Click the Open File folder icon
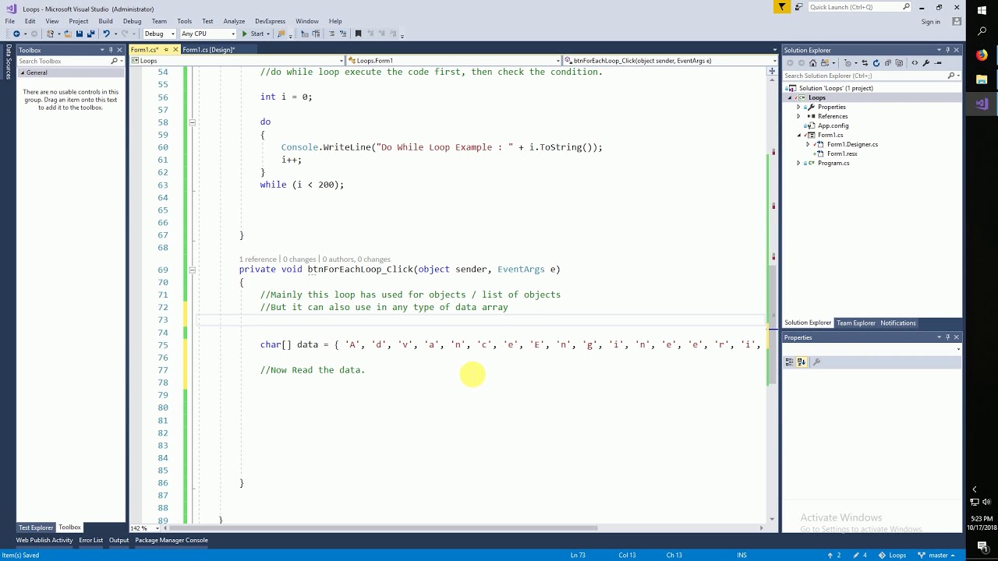Screen dimensions: 998x561 point(68,34)
